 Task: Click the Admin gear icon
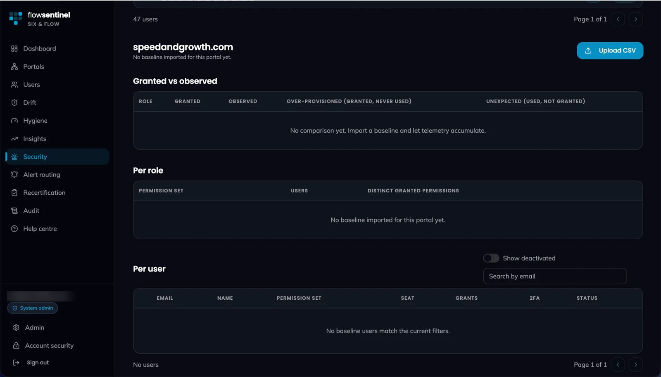coord(16,327)
